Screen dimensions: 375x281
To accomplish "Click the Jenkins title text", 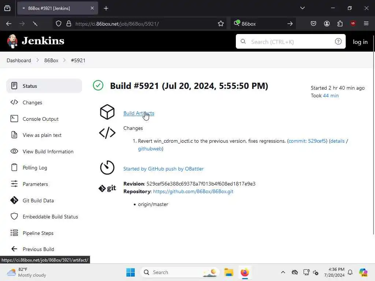I will pyautogui.click(x=43, y=41).
